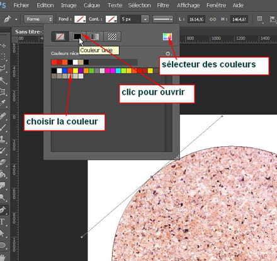
Task: Select the Crop tool
Action: click(x=3, y=91)
